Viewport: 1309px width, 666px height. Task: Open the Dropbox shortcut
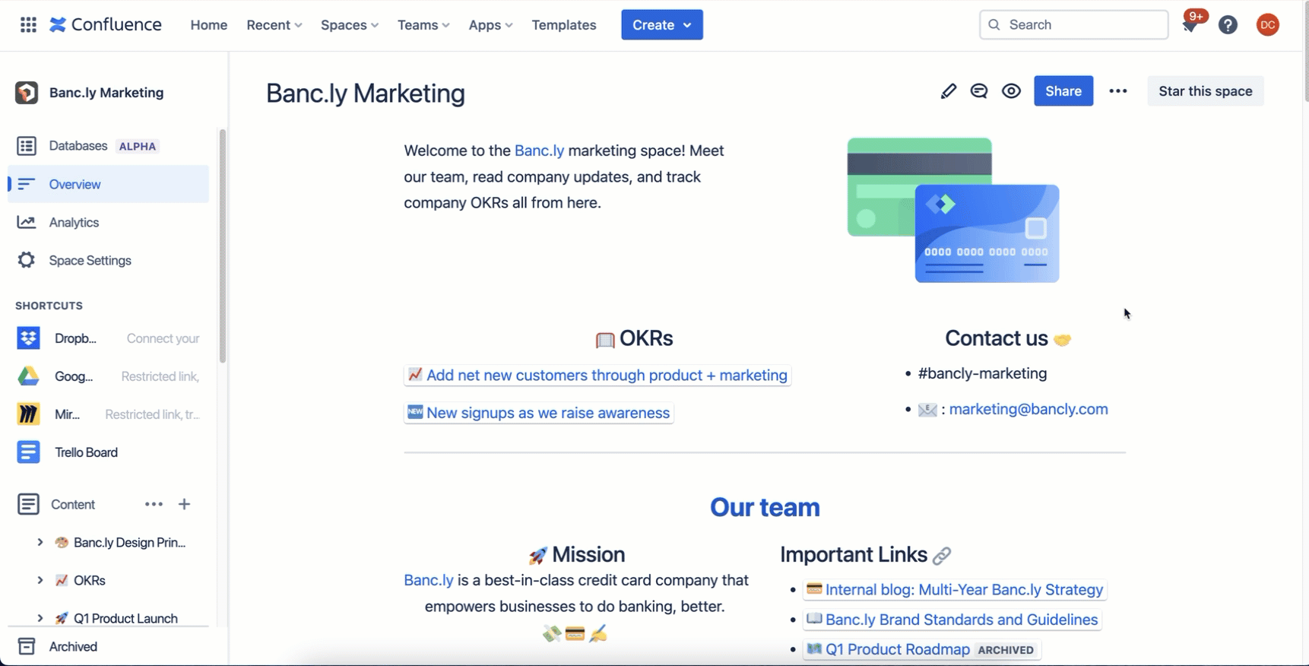pyautogui.click(x=108, y=338)
